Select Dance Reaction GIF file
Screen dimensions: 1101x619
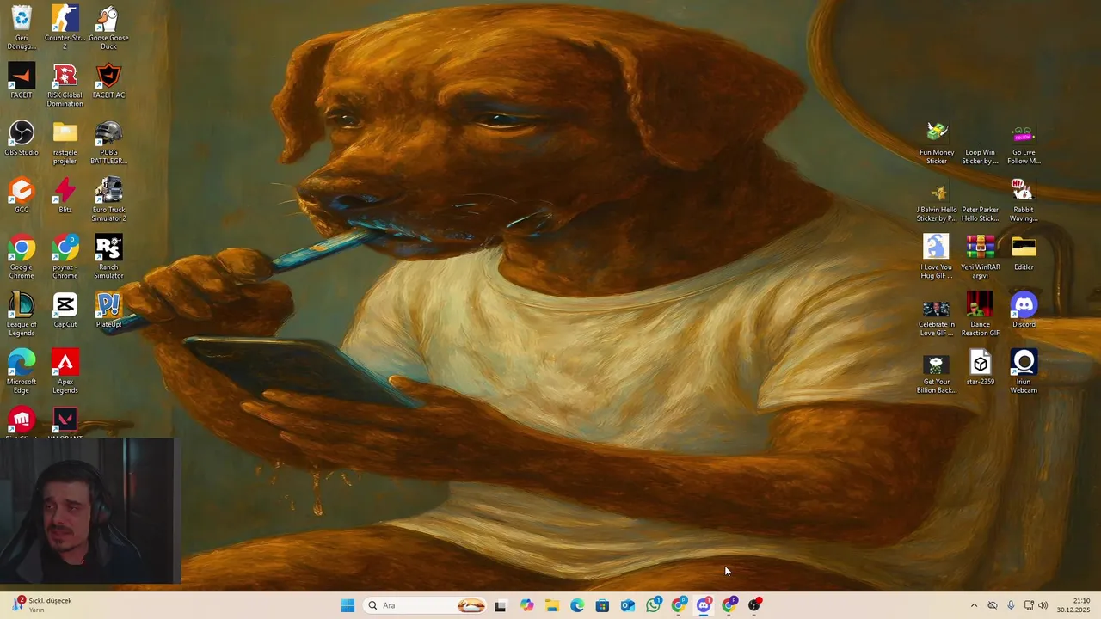980,314
